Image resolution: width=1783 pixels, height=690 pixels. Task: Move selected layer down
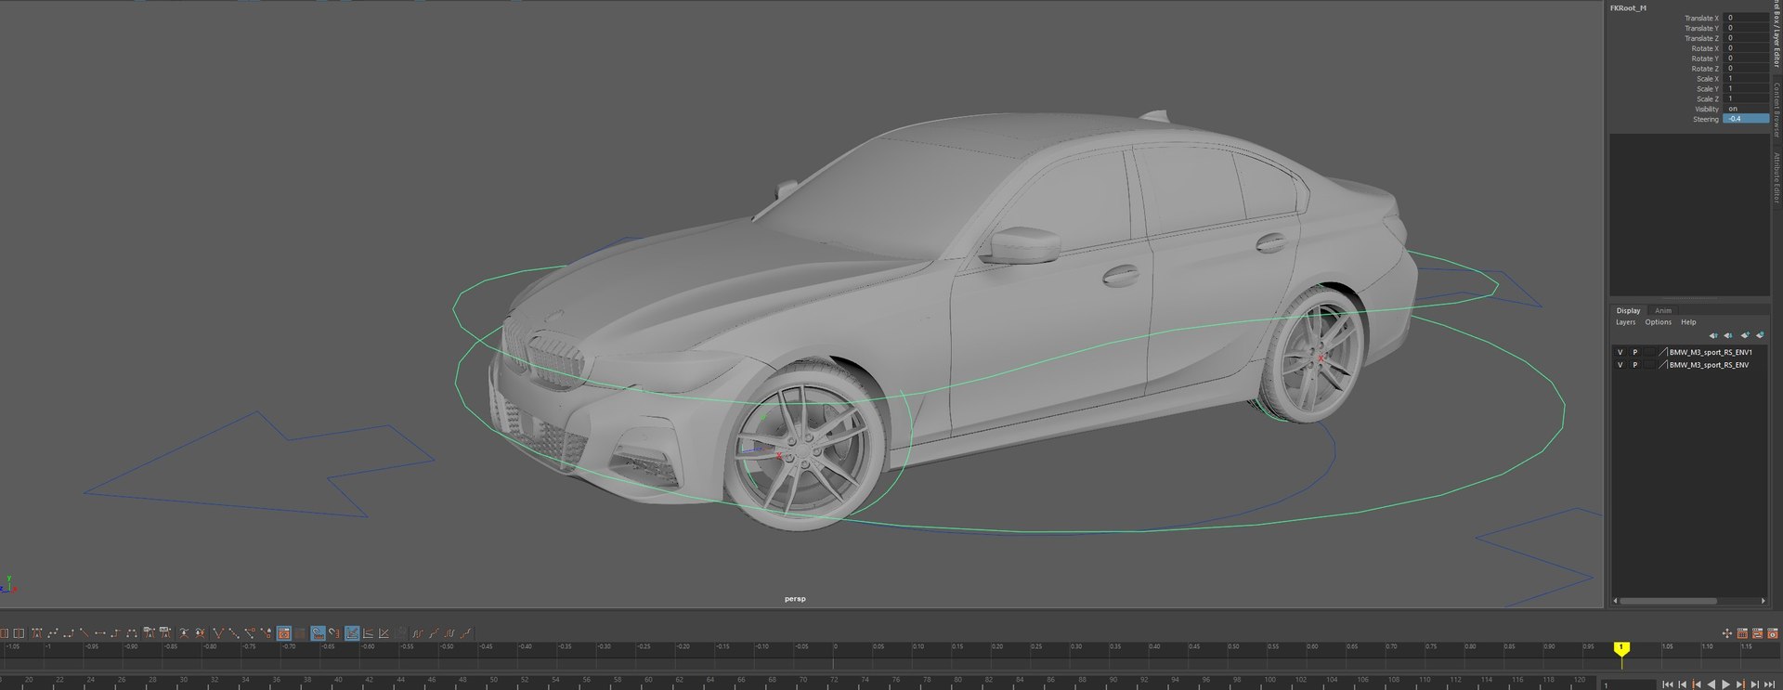click(1728, 335)
